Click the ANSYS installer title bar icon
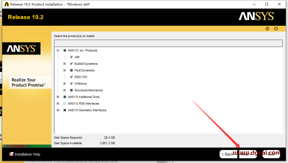 coord(7,4)
